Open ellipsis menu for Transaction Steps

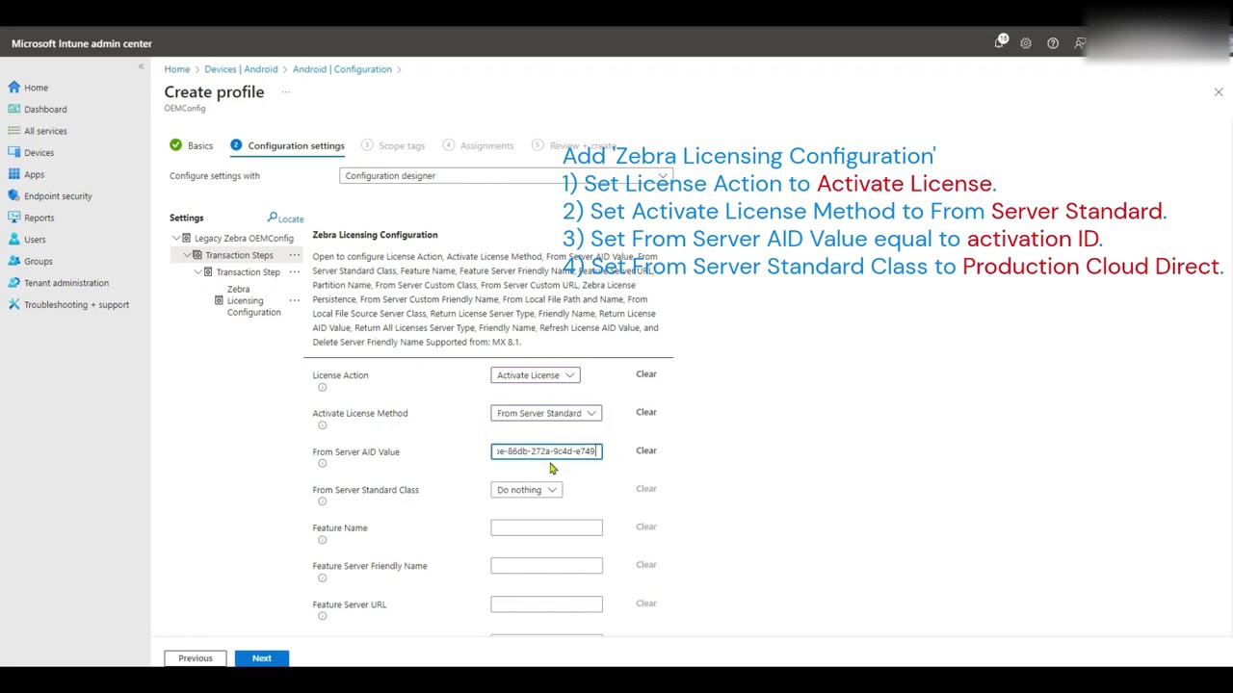point(295,255)
